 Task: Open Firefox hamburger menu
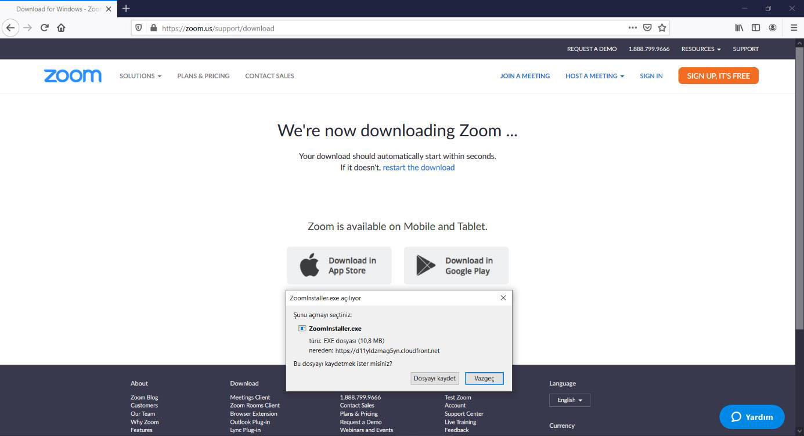point(794,28)
